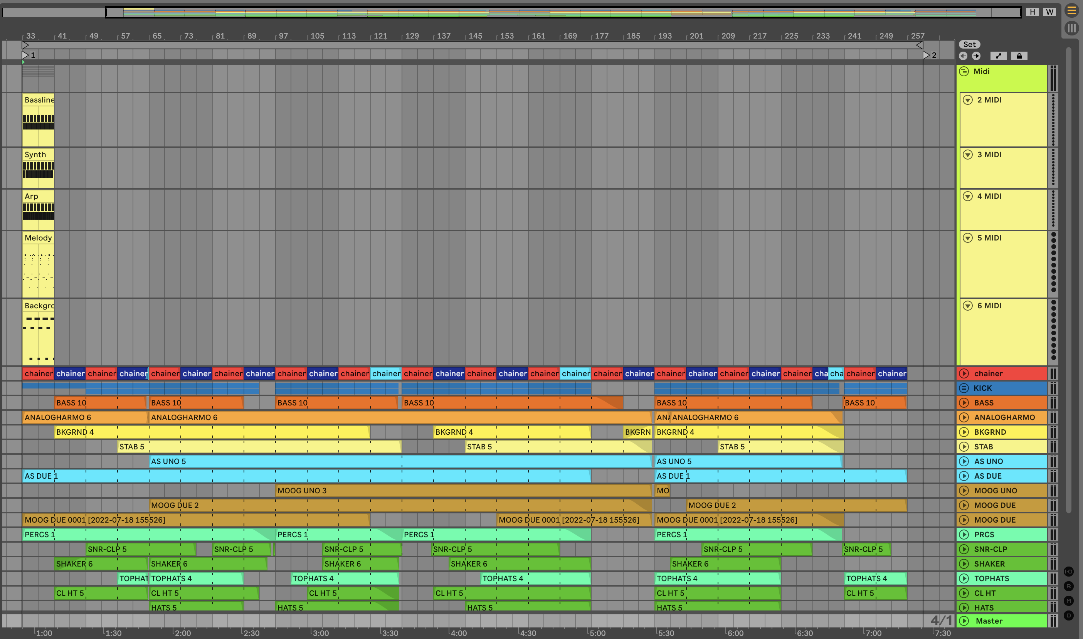Select the Arp MIDI clip
Viewport: 1083px width, 639px height.
click(38, 210)
